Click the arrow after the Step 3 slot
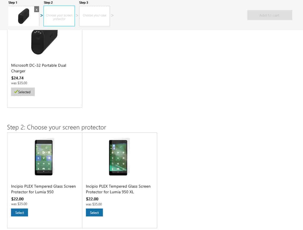 tap(112, 15)
